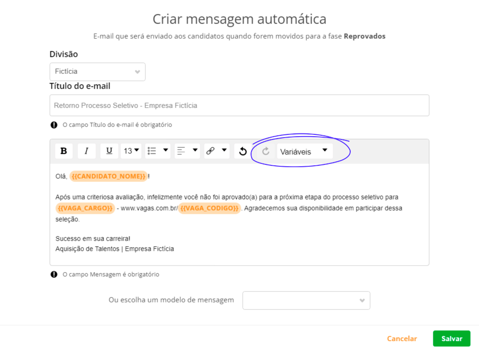Image resolution: width=479 pixels, height=351 pixels.
Task: Select the {{CANDIDATO_NOME}} variable tag
Action: (108, 176)
